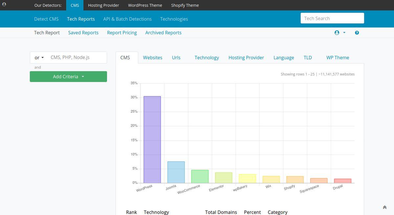The height and width of the screenshot is (215, 394).
Task: Click the help question mark icon
Action: pos(357,33)
